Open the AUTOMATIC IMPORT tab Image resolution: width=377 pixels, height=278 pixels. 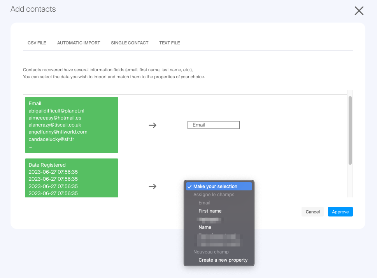click(79, 43)
